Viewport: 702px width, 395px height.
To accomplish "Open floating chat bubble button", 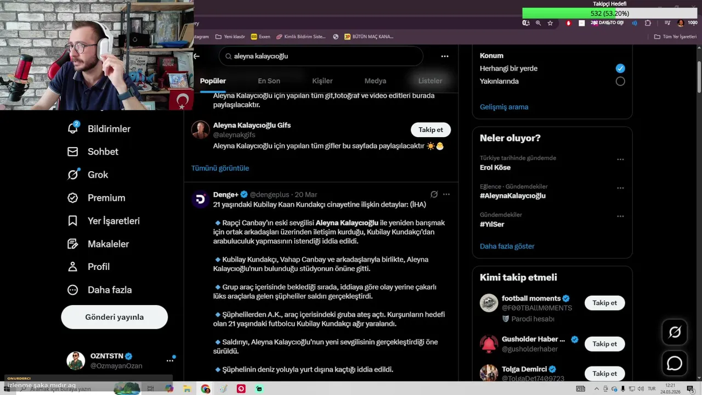I will coord(675,364).
